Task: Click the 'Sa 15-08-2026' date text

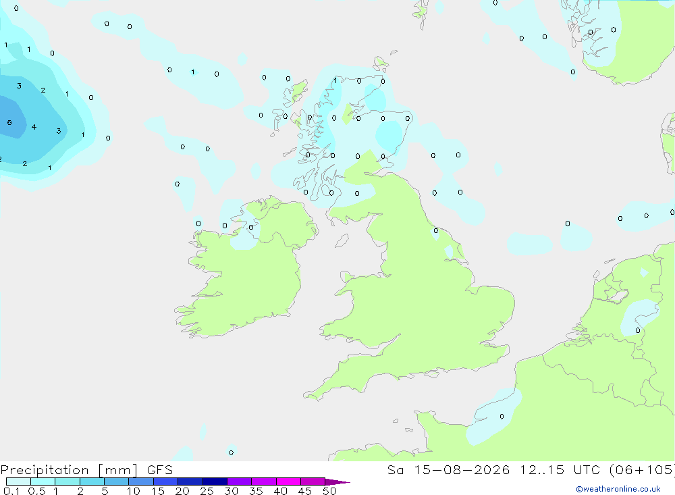Action: coord(448,470)
